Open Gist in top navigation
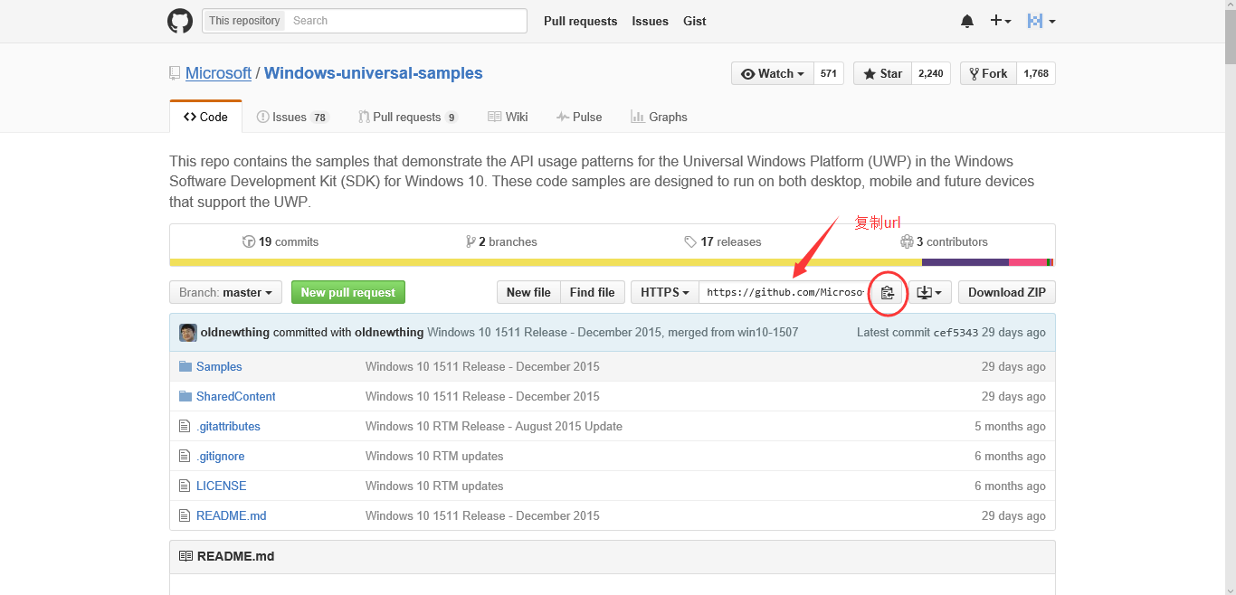1236x595 pixels. click(x=695, y=21)
